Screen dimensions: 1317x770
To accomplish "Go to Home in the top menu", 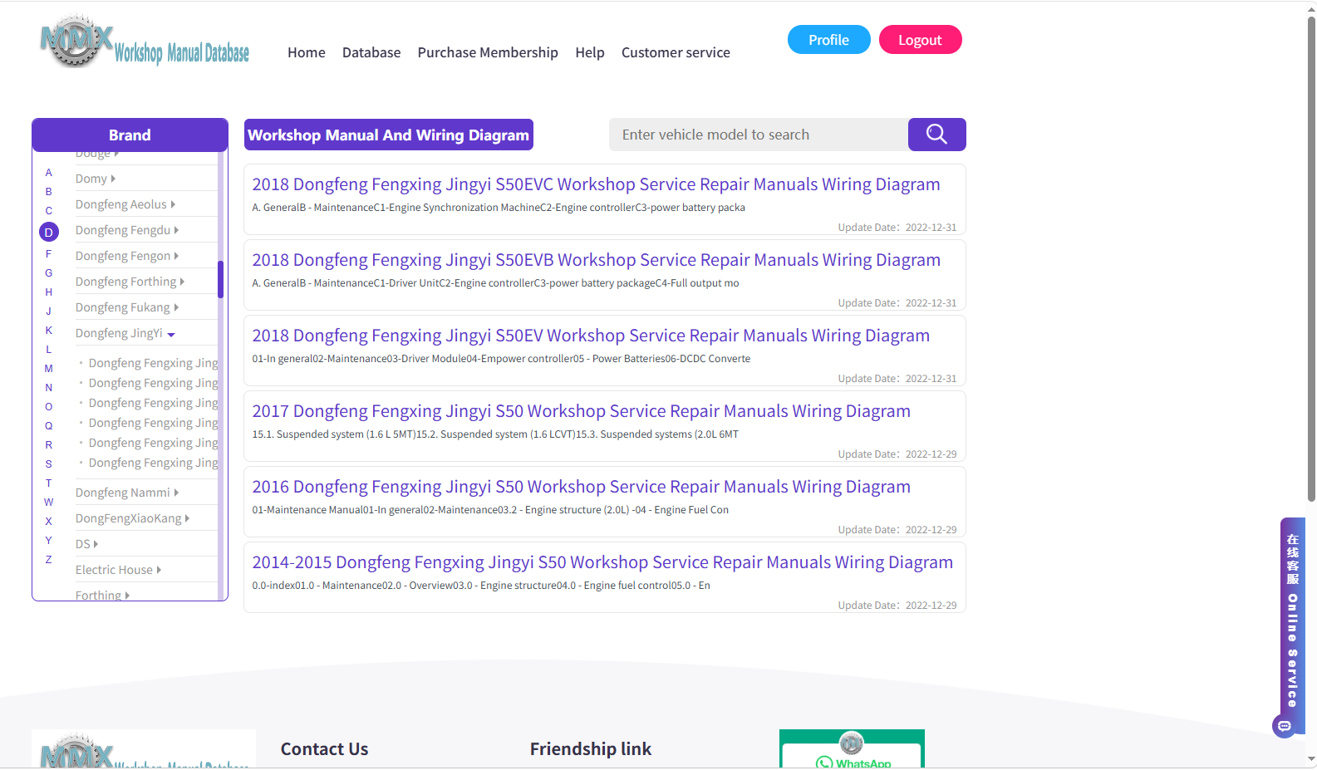I will click(307, 52).
